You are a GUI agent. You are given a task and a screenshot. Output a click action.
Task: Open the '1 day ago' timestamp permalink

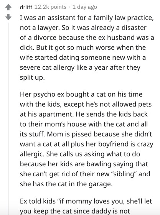coord(84,7)
